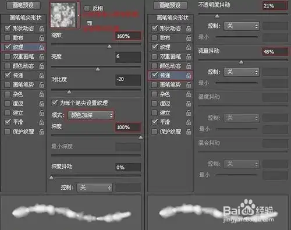
Task: Click lock icon beside 湿边 in texture-settings panel
Action: pyautogui.click(x=42, y=104)
